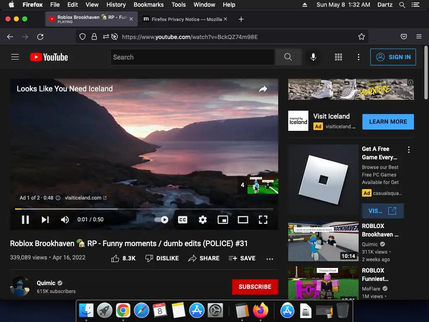This screenshot has height=322, width=429.
Task: Click the autoplay blocked icon in address bar
Action: click(x=115, y=37)
